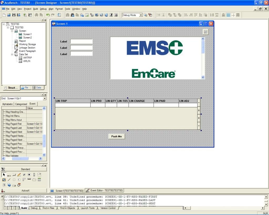Screen dimensions: 269x215
Task: Save with the first floppy disk toolbar icon
Action: [14, 15]
